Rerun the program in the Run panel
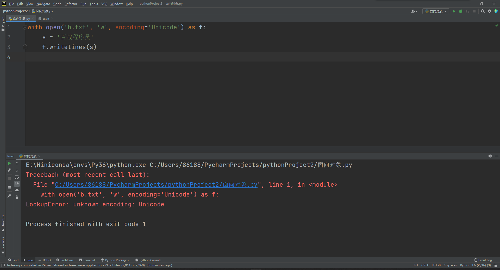500x270 pixels. [x=9, y=163]
